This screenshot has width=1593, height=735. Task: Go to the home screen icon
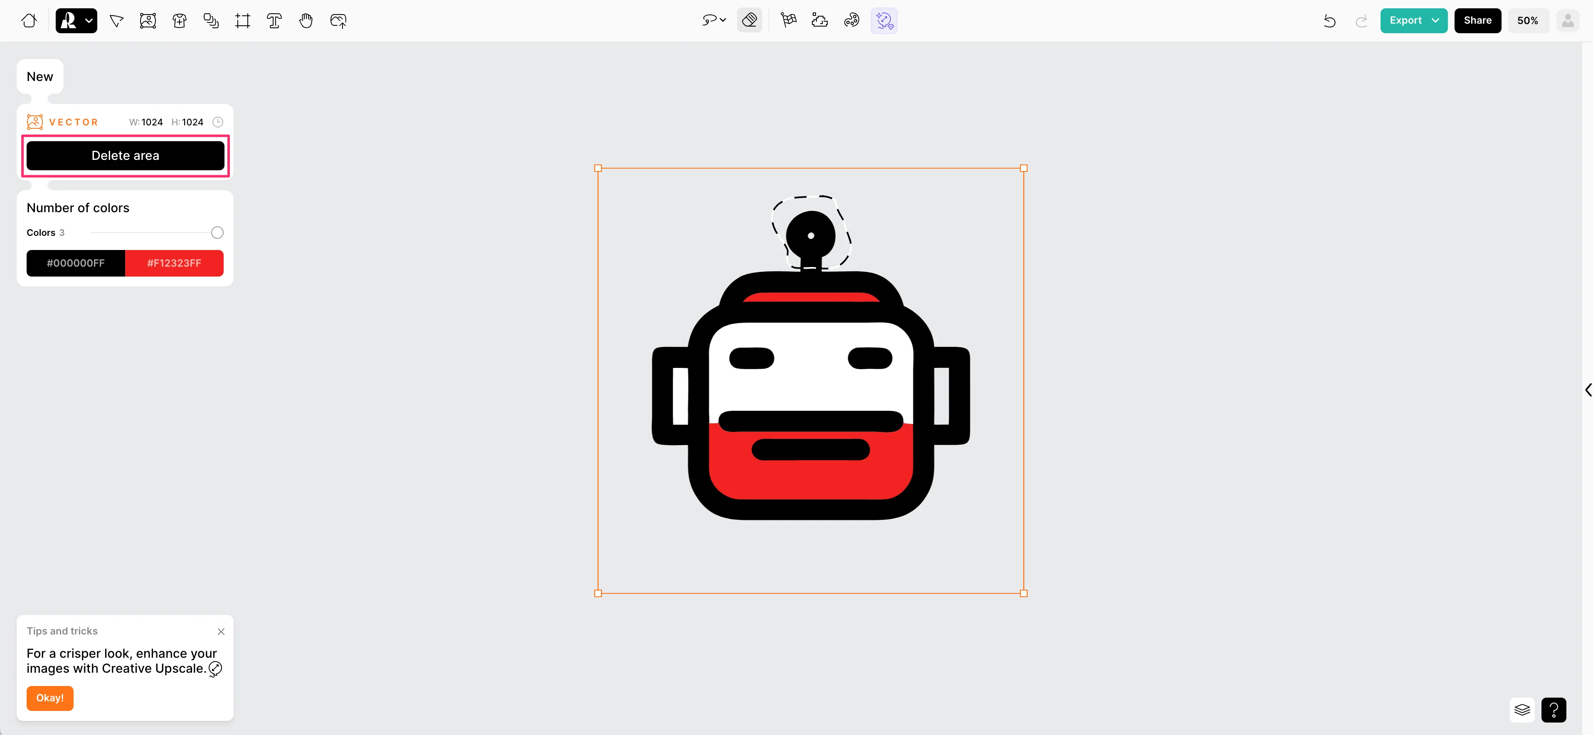[28, 20]
